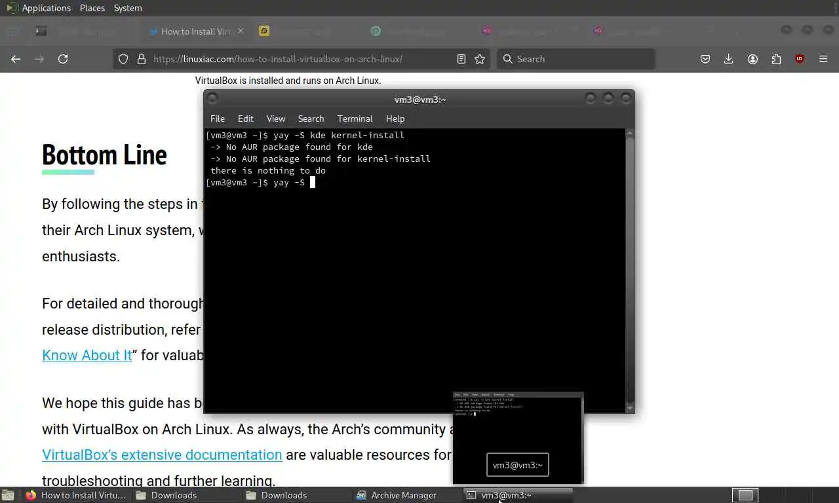
Task: Open VirtualBox's extensive documentation link
Action: pos(162,455)
